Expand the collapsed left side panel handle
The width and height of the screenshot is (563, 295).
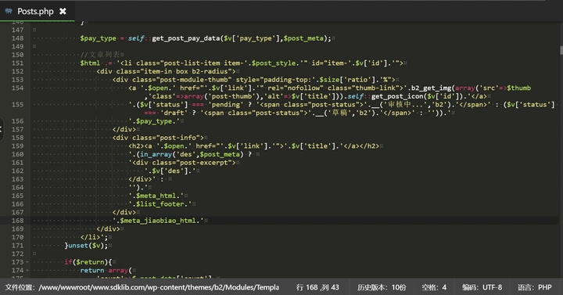point(2,129)
